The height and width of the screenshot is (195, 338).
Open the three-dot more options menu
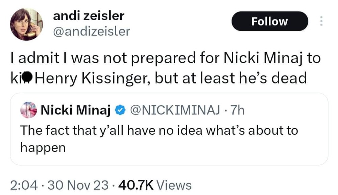point(321,21)
